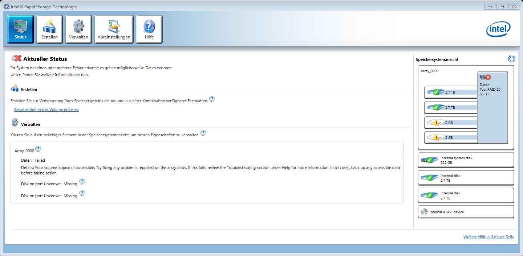This screenshot has height=256, width=523.
Task: Click the Aktueller Status error icon
Action: coord(16,58)
